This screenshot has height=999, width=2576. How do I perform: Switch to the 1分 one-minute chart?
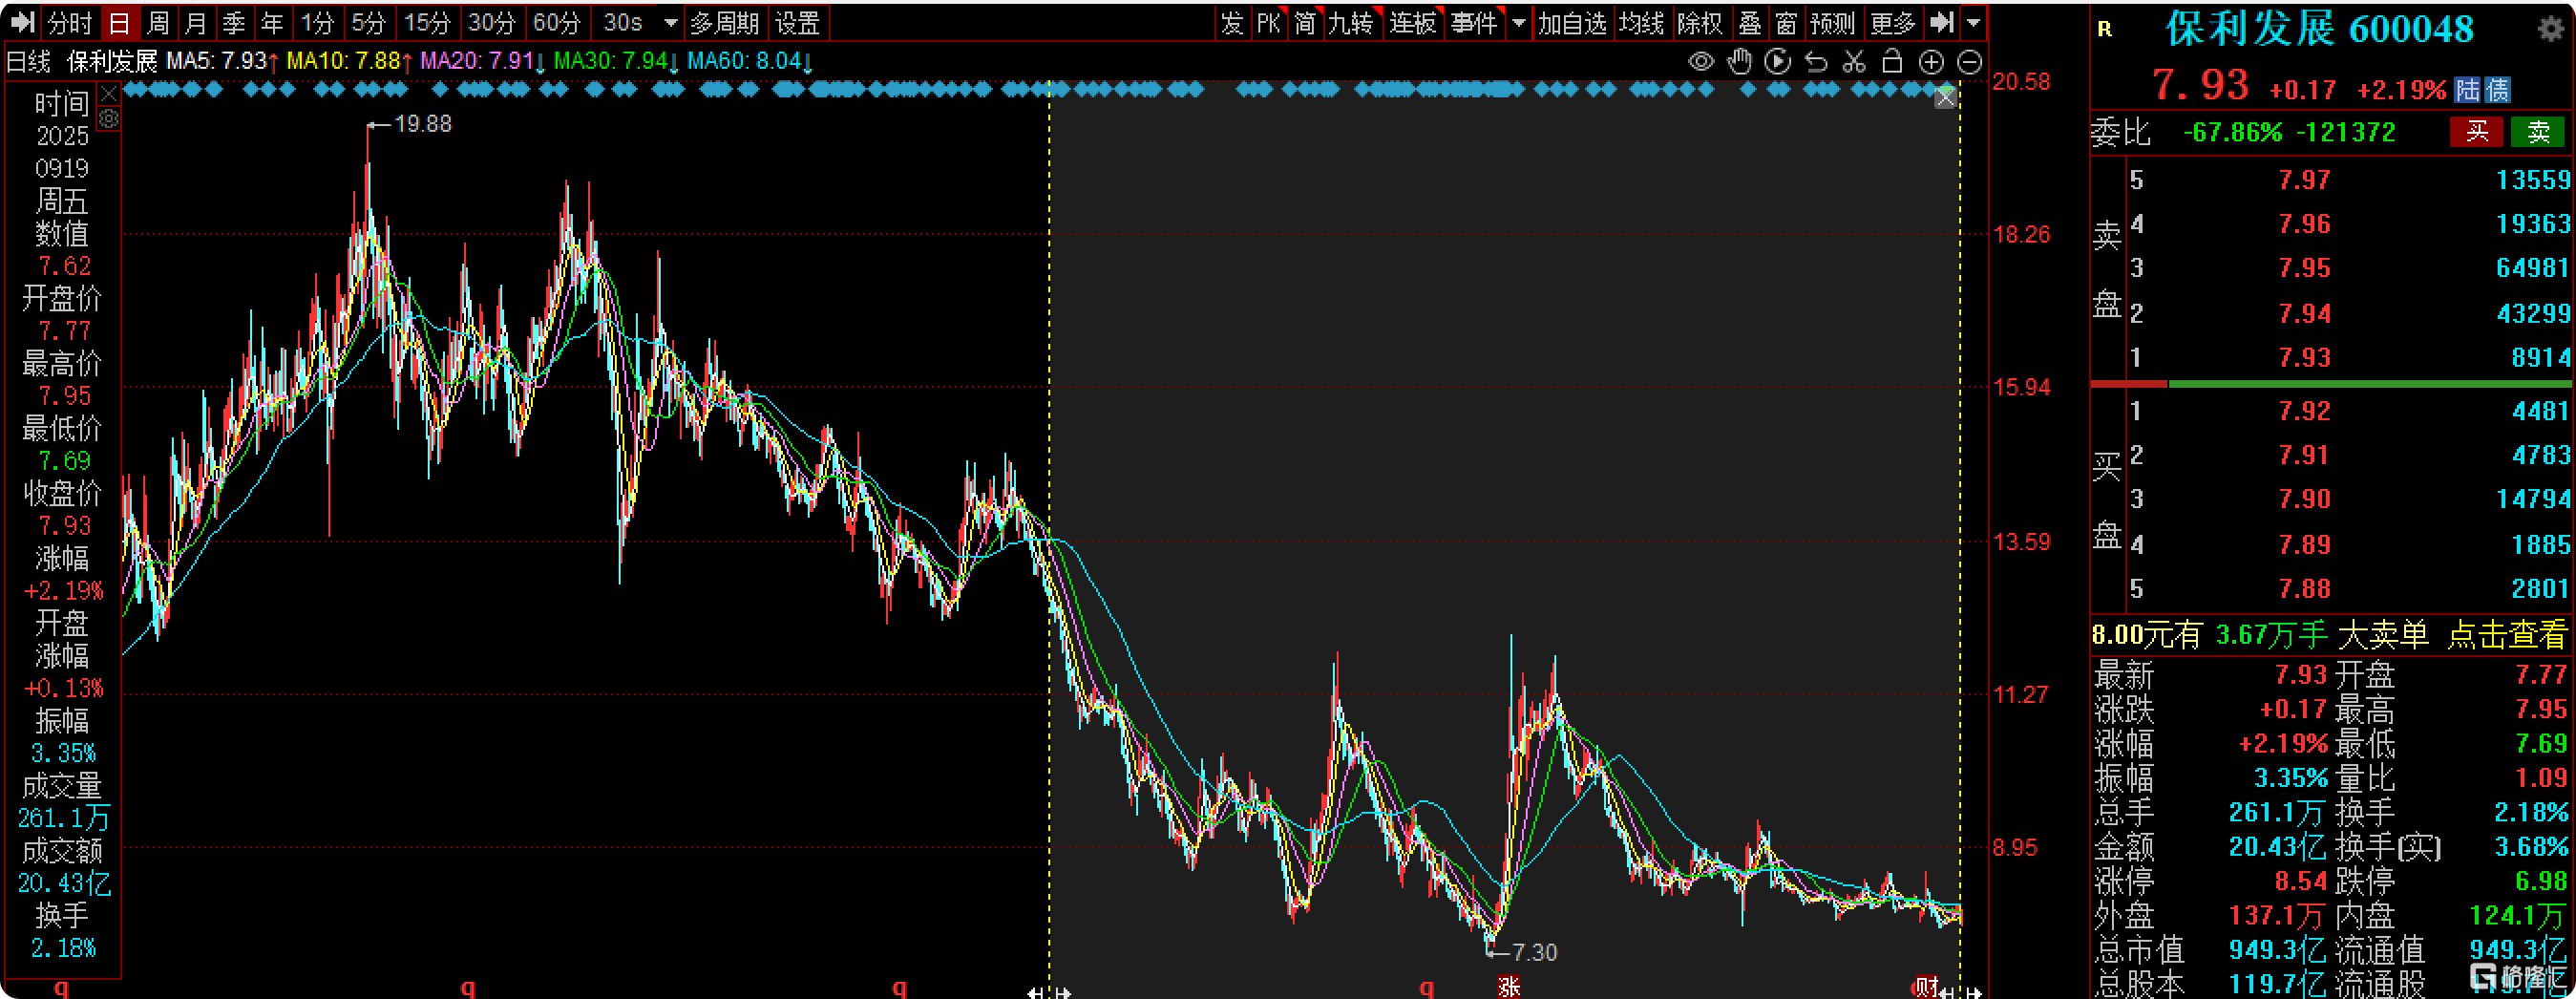coord(318,23)
